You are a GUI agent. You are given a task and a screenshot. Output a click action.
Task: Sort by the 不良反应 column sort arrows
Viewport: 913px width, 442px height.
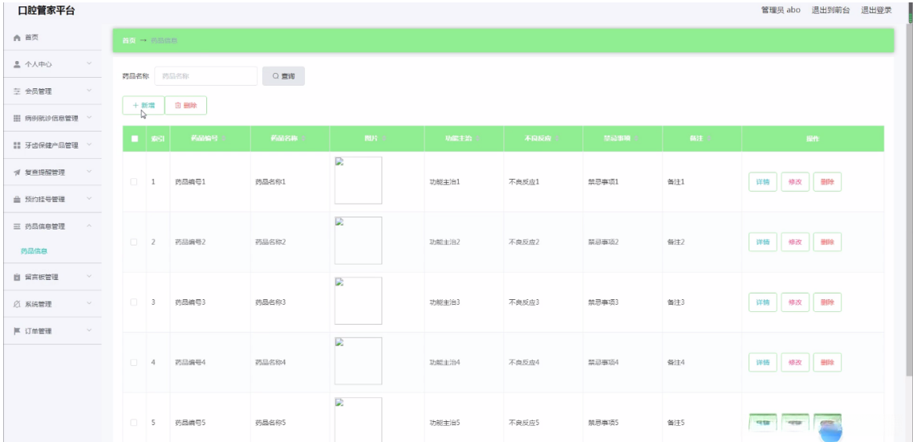tap(557, 139)
